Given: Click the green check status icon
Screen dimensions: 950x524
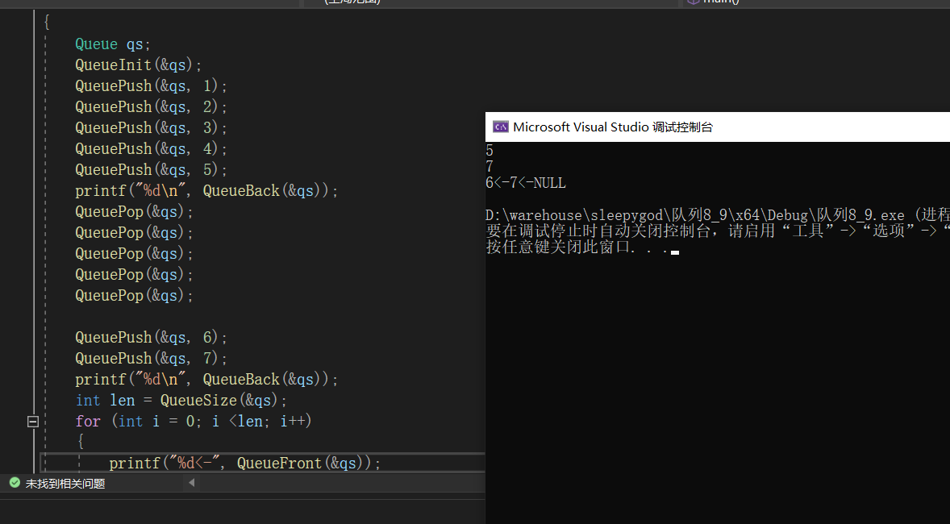Looking at the screenshot, I should (15, 483).
